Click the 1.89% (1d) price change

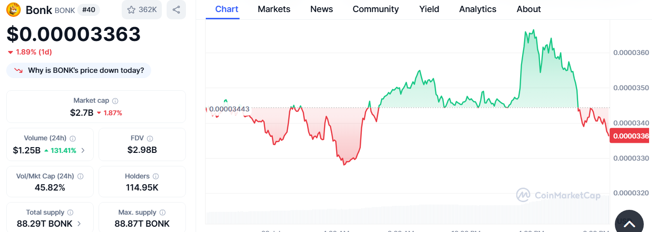click(x=30, y=52)
